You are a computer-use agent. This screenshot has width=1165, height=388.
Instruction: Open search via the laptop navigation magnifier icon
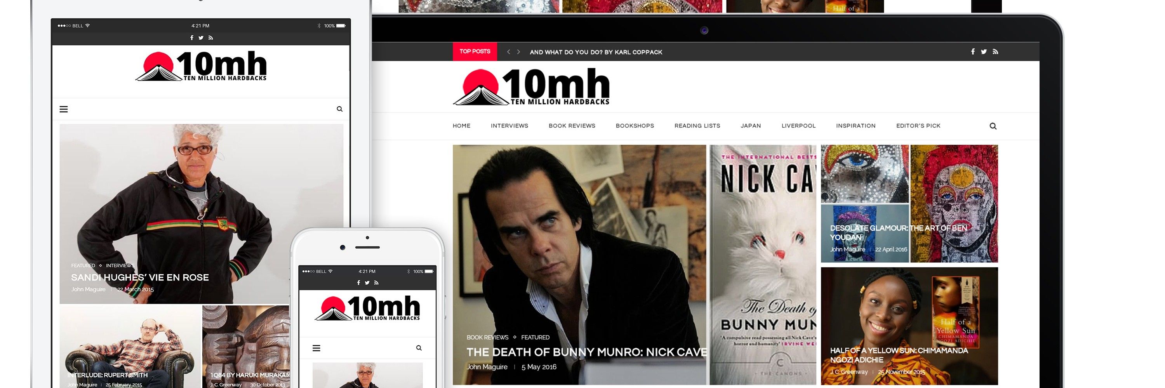[x=993, y=126]
